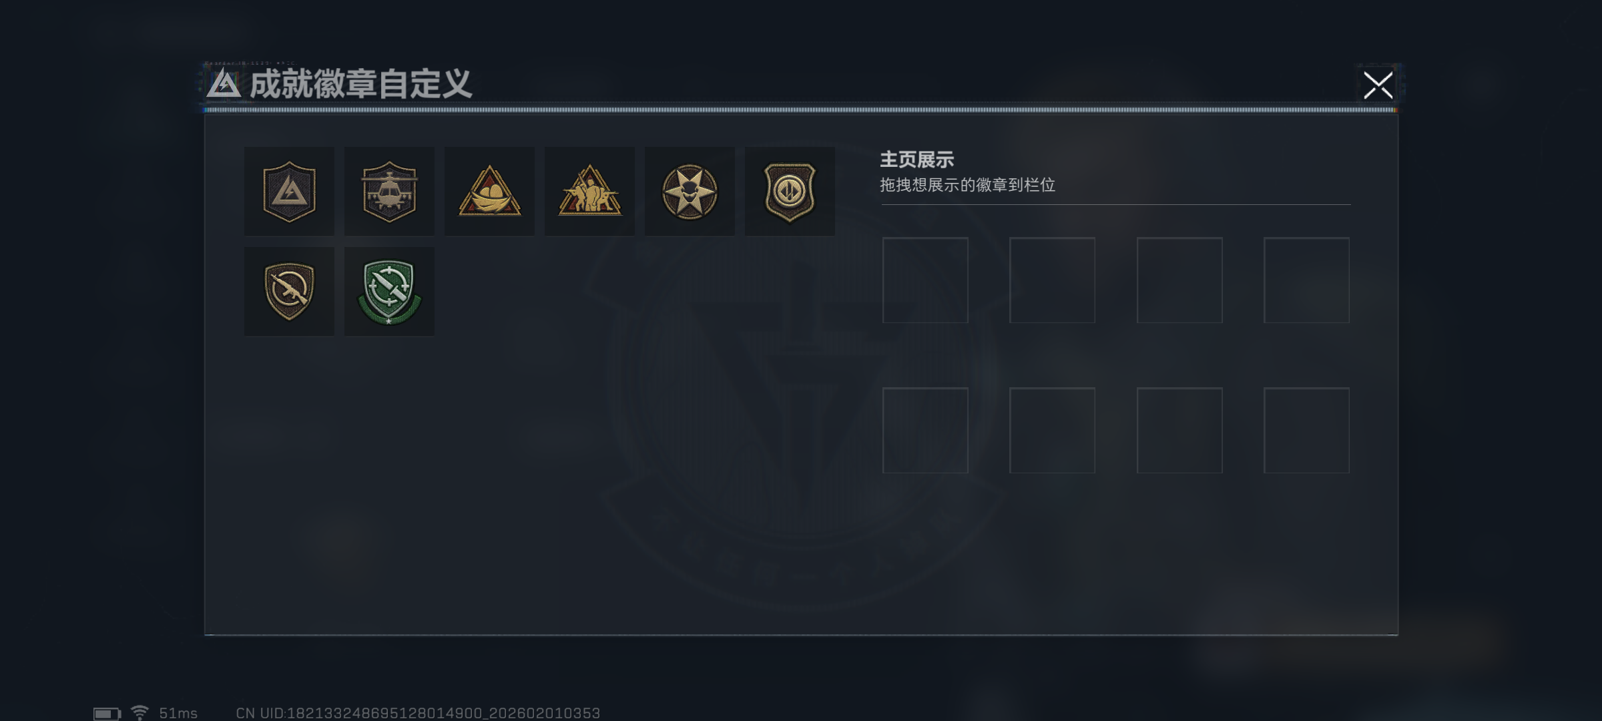1602x721 pixels.
Task: Pick the bird nest eggs triangle badge
Action: [x=489, y=192]
